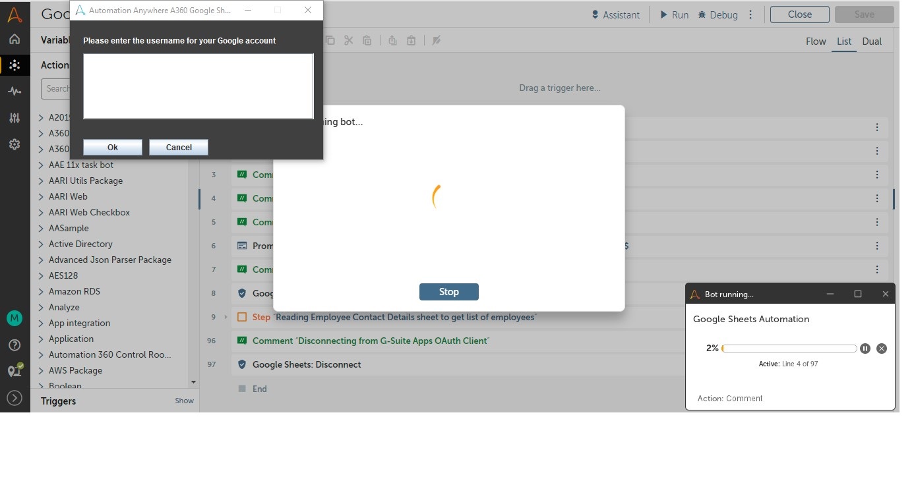Open the three-dot menu for line 4
Image resolution: width=914 pixels, height=477 pixels.
877,198
